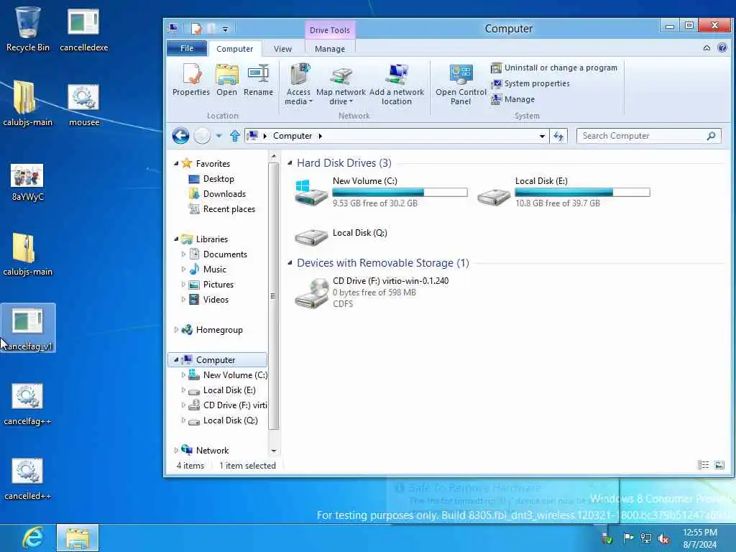Select New Volume (C:) in the navigation tree
736x552 pixels.
tap(235, 375)
